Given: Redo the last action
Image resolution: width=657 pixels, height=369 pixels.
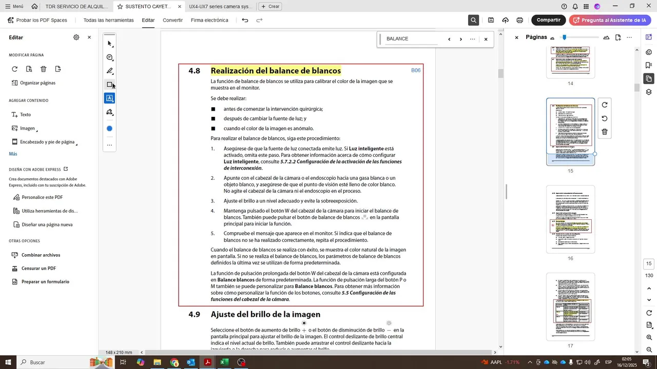Looking at the screenshot, I should pyautogui.click(x=259, y=20).
